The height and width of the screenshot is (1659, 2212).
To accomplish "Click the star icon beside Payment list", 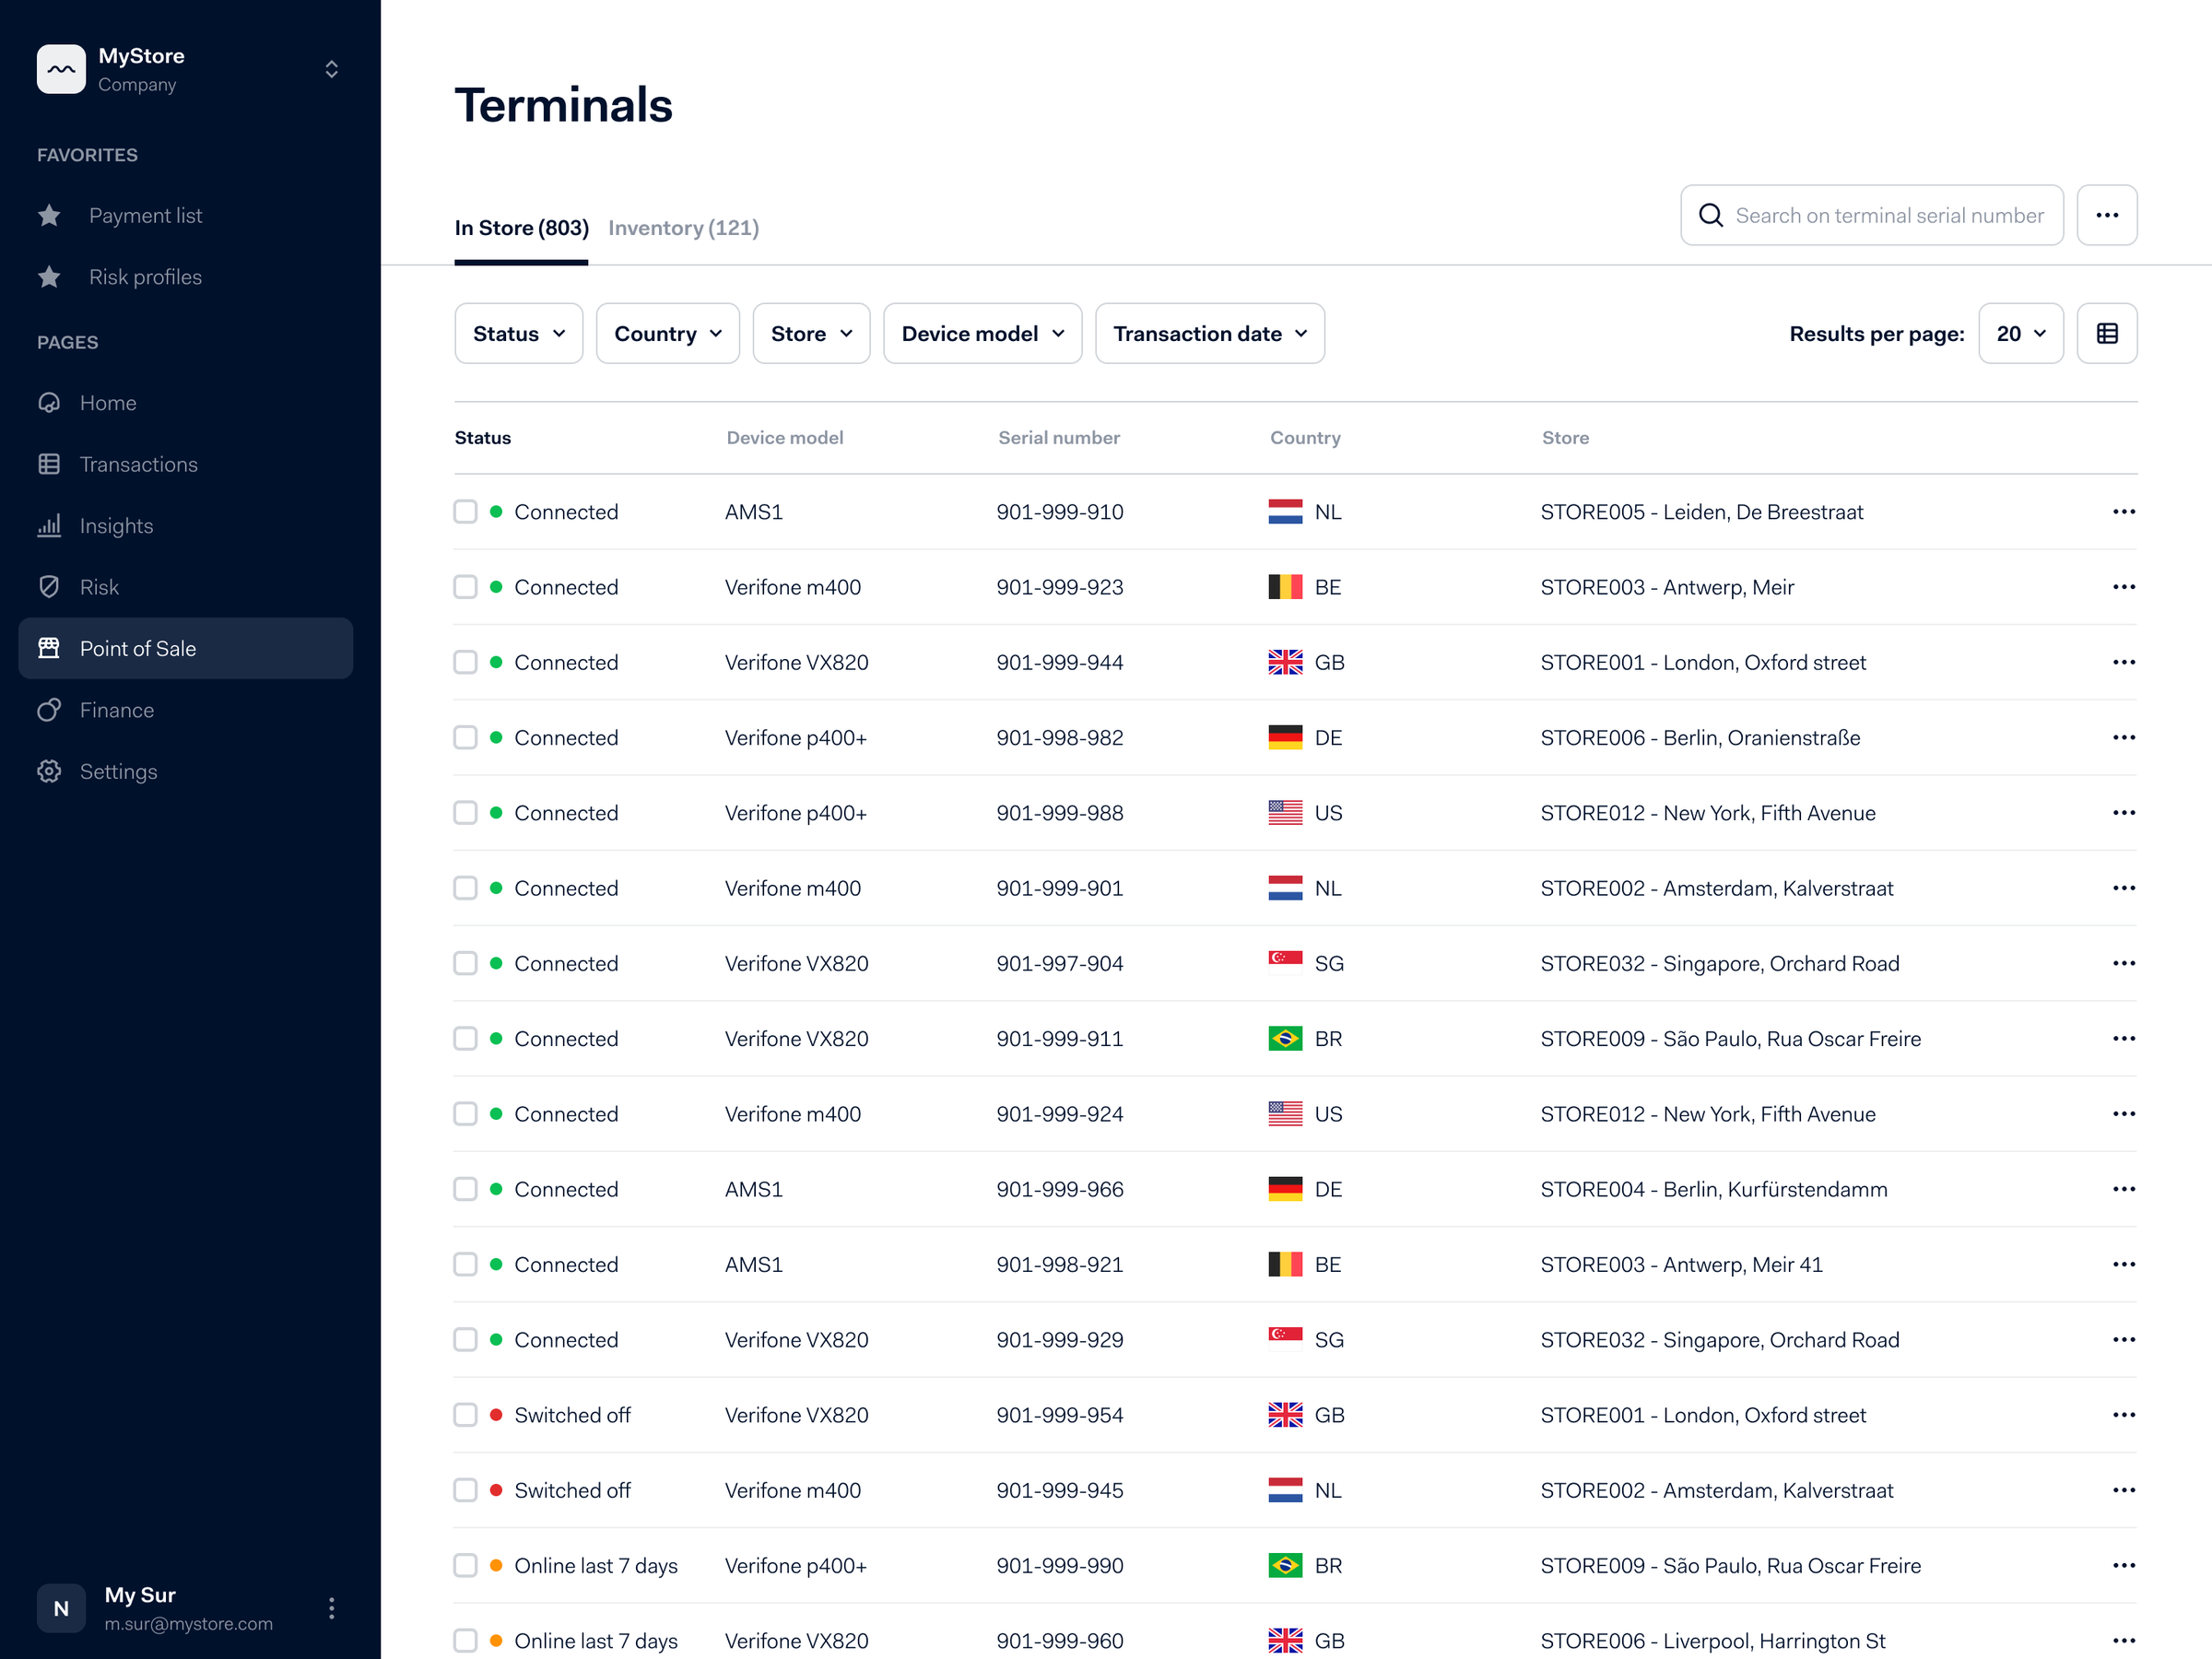I will click(x=49, y=215).
